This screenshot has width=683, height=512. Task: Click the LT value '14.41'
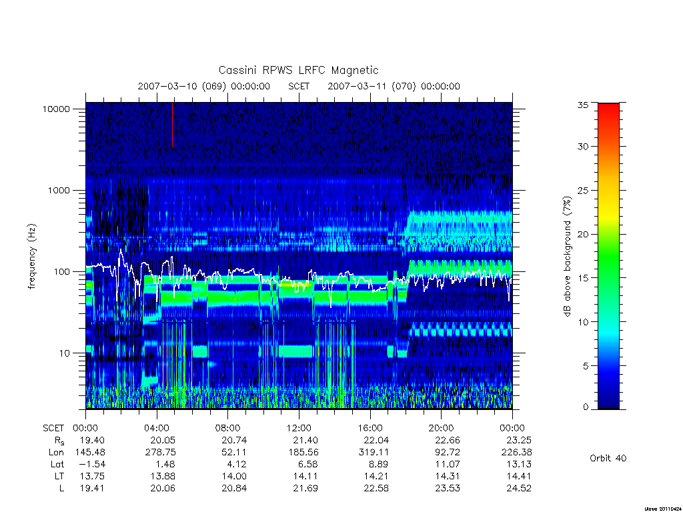pos(519,476)
